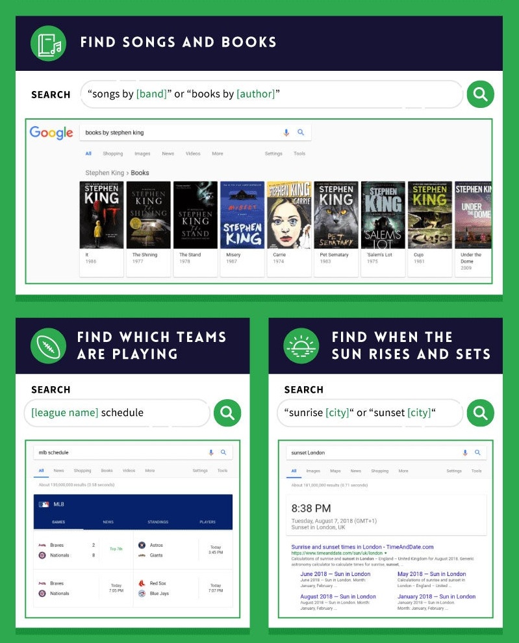
Task: Click the Stephen King breadcrumb link
Action: click(x=105, y=173)
